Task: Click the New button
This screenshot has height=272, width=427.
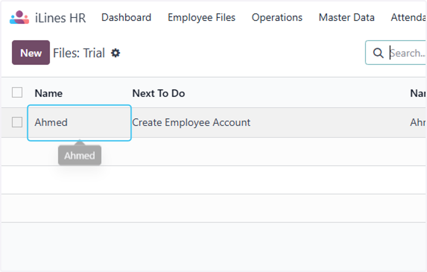Action: point(31,53)
